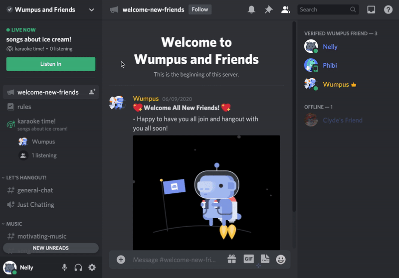Screen dimensions: 399x278
Task: Select the welcome-new-friends channel
Action: point(51,92)
